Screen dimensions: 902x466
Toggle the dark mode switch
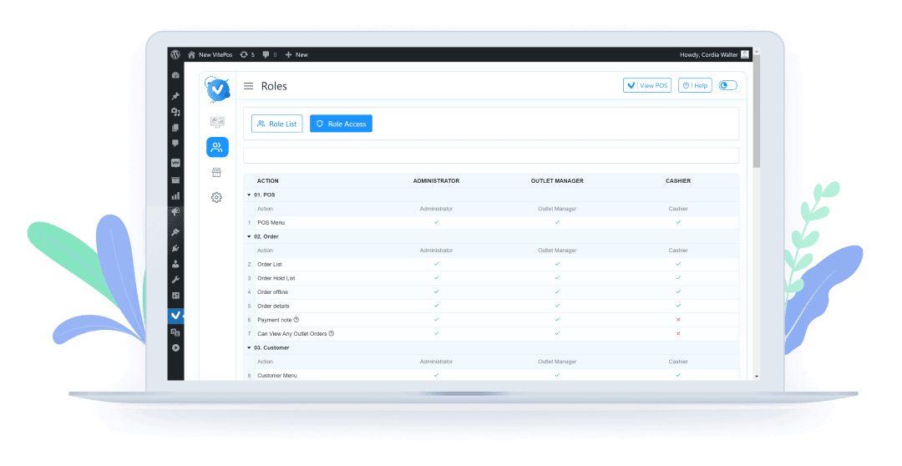pos(727,85)
